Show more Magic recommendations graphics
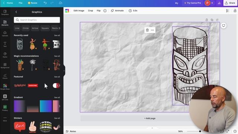This screenshot has width=238, height=134. pyautogui.click(x=59, y=65)
